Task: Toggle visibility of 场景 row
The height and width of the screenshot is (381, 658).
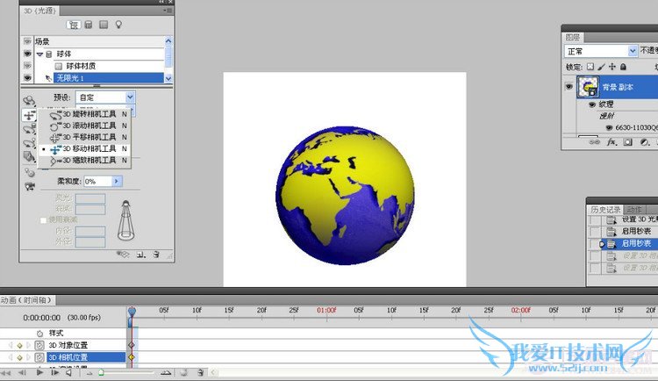Action: coord(27,41)
